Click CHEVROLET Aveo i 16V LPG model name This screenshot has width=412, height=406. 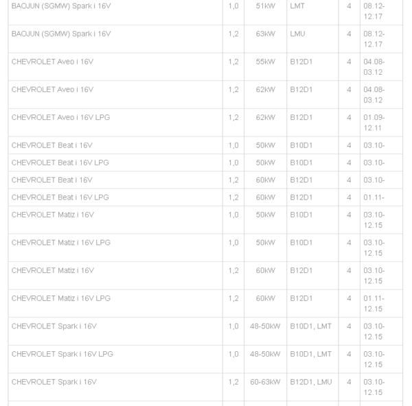coord(60,117)
